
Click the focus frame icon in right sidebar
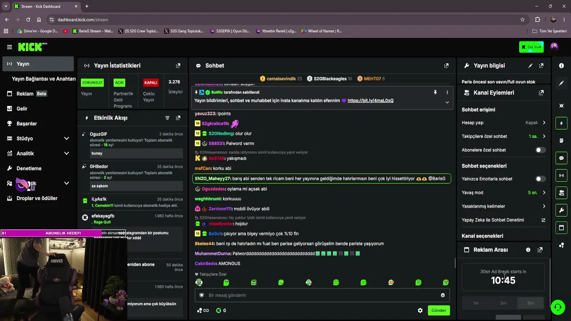click(561, 106)
